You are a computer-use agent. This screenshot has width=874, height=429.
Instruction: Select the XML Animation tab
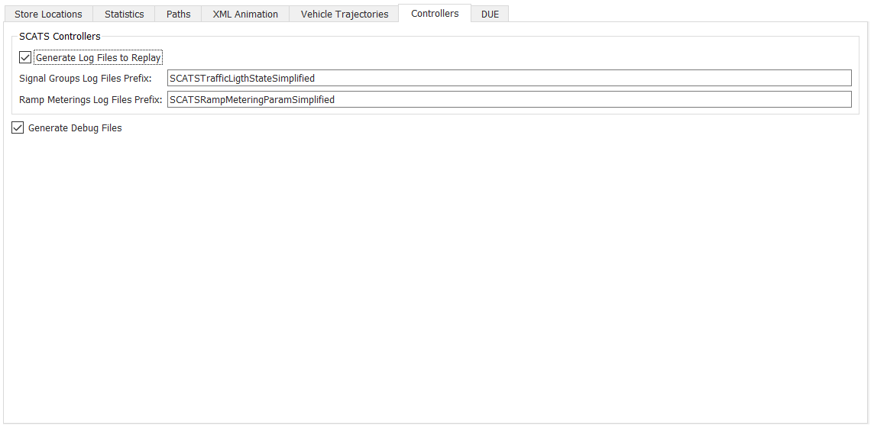[245, 14]
